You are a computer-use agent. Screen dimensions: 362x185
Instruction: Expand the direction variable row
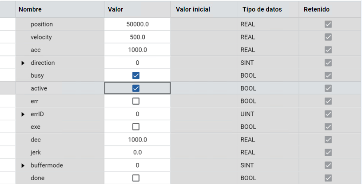pos(23,63)
